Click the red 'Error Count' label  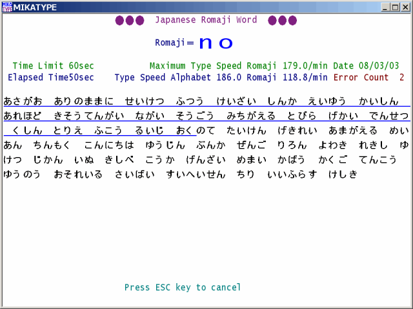point(361,78)
